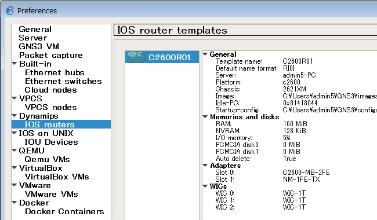This screenshot has width=377, height=220.
Task: Click the WIC 1 row
Action: pos(289,200)
